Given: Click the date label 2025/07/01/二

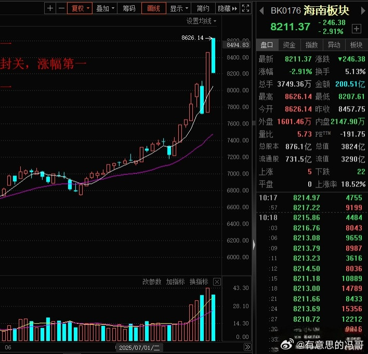Looking at the screenshot, I should [x=139, y=348].
